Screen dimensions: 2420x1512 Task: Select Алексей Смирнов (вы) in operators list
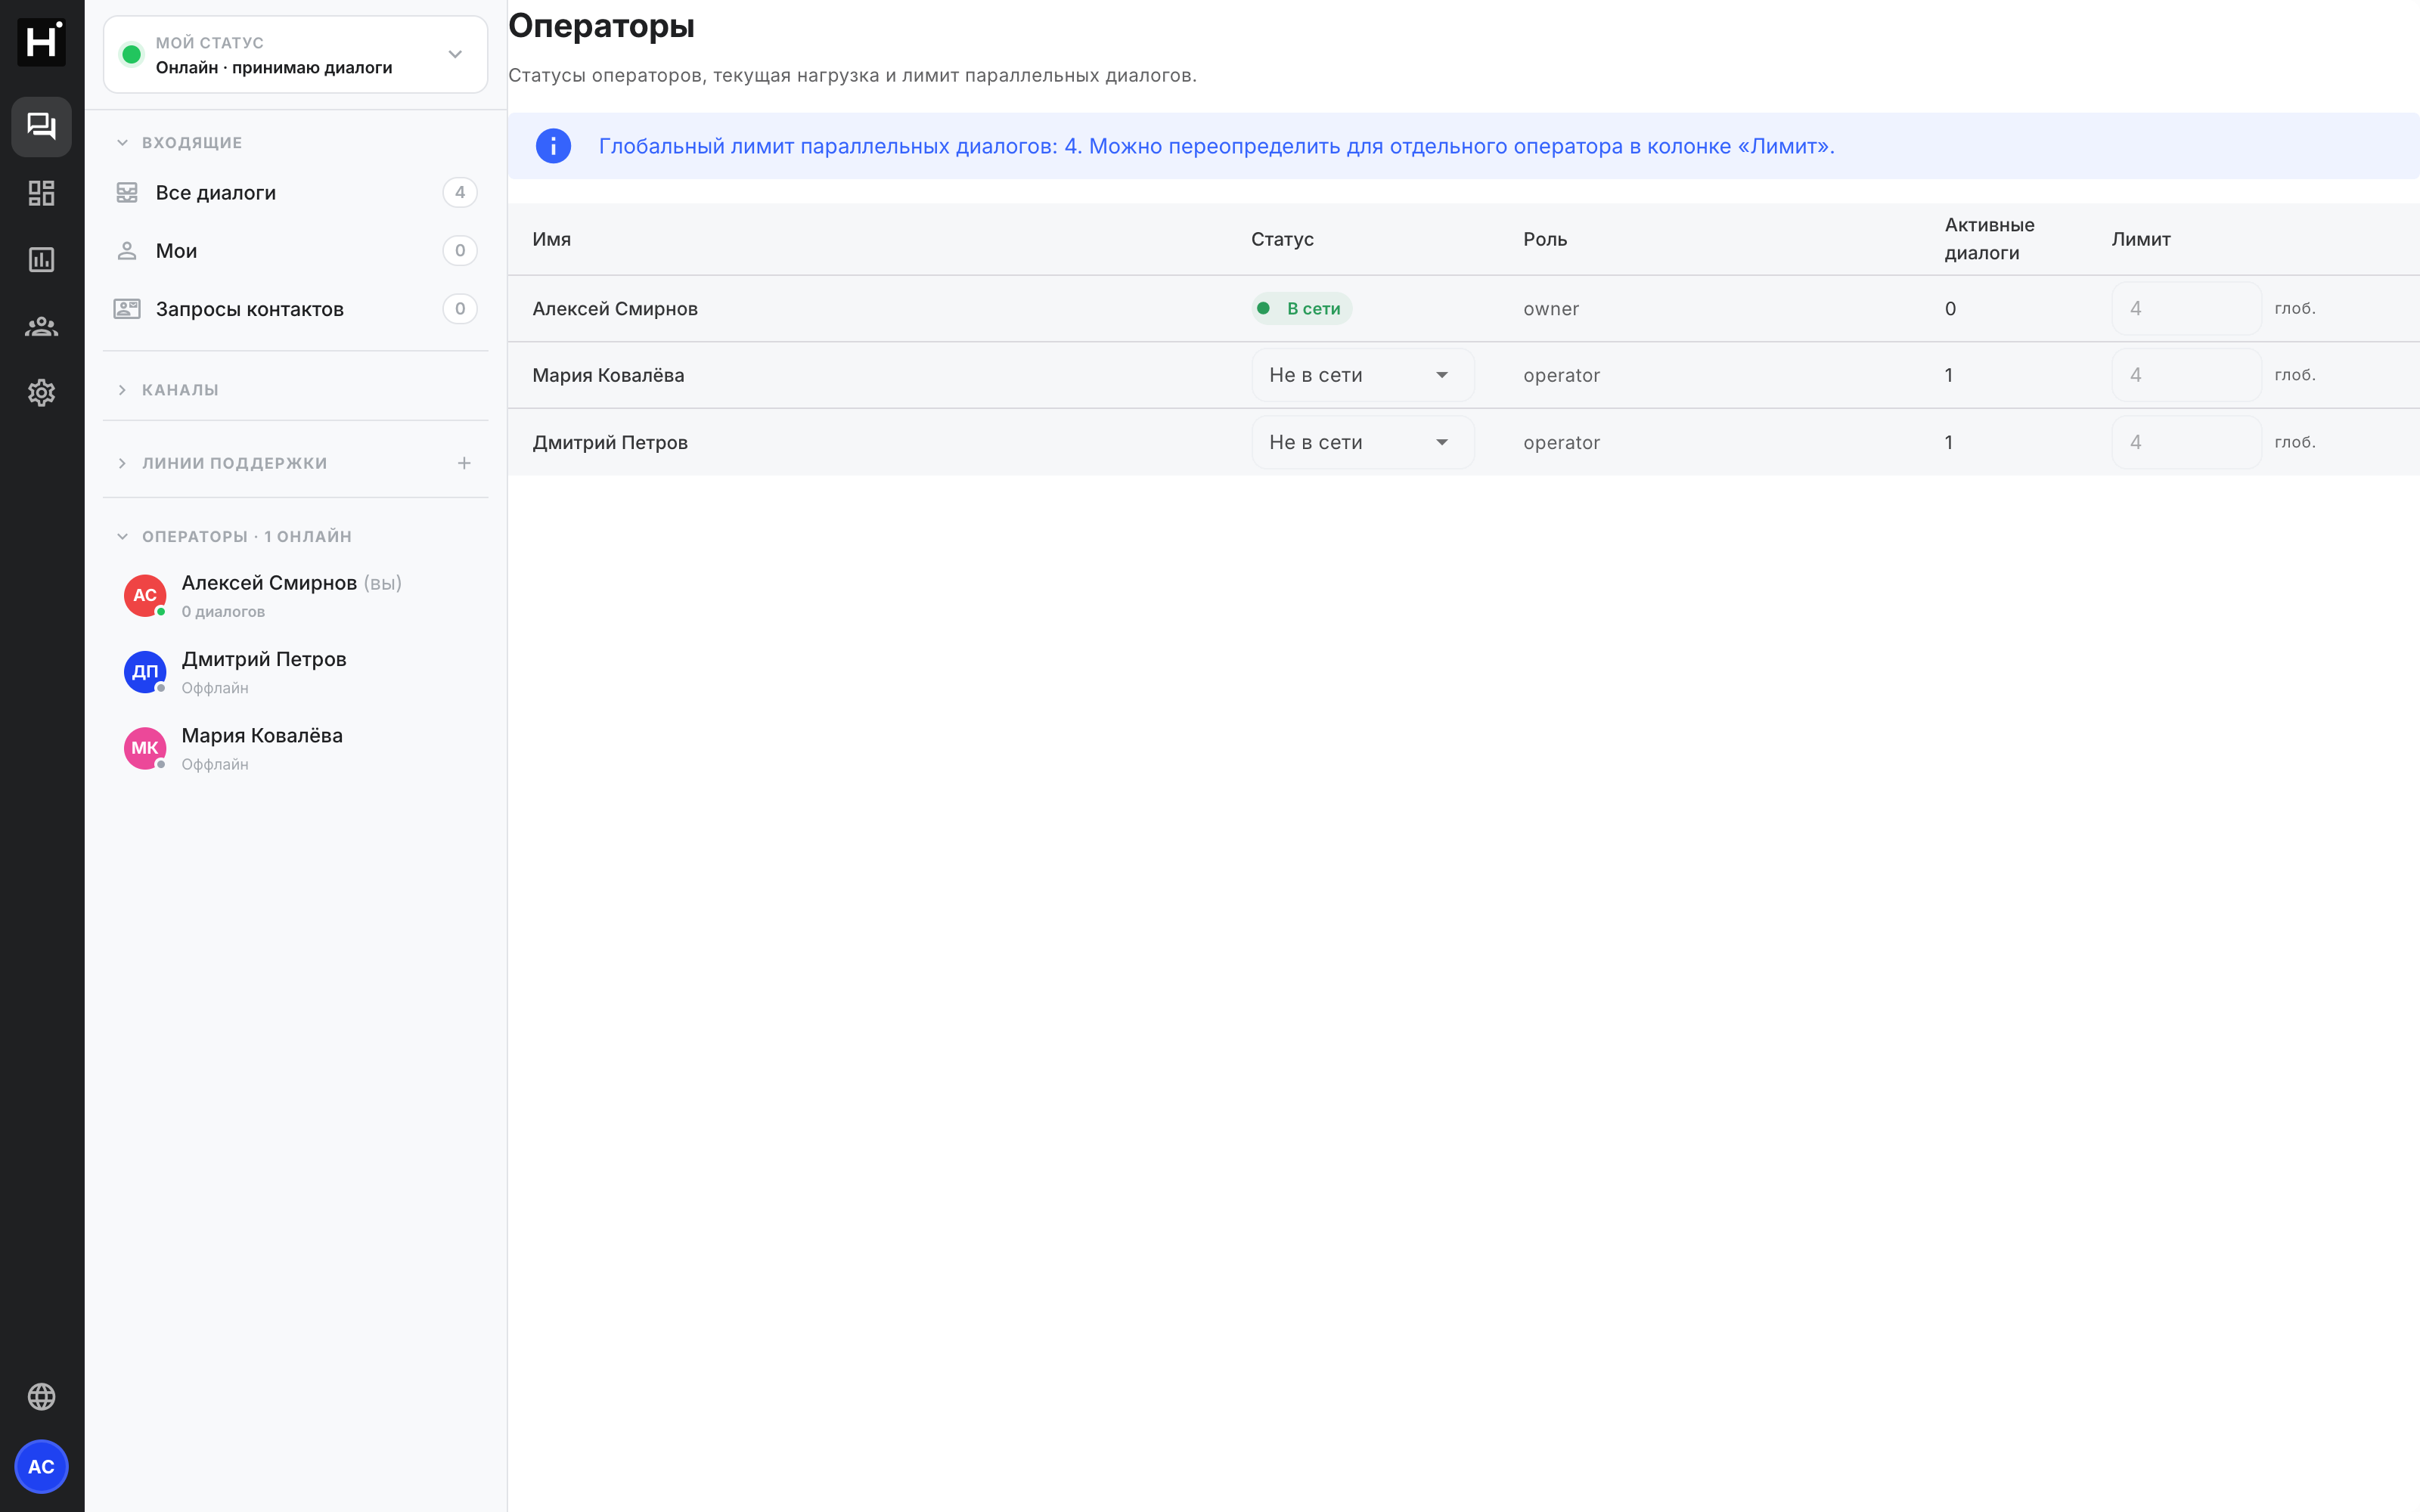click(296, 595)
